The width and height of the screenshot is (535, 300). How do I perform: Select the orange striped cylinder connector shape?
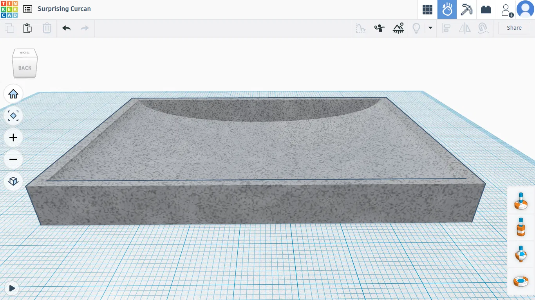coord(521,227)
